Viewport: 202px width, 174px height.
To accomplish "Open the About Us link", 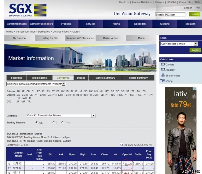I will 124,2.
